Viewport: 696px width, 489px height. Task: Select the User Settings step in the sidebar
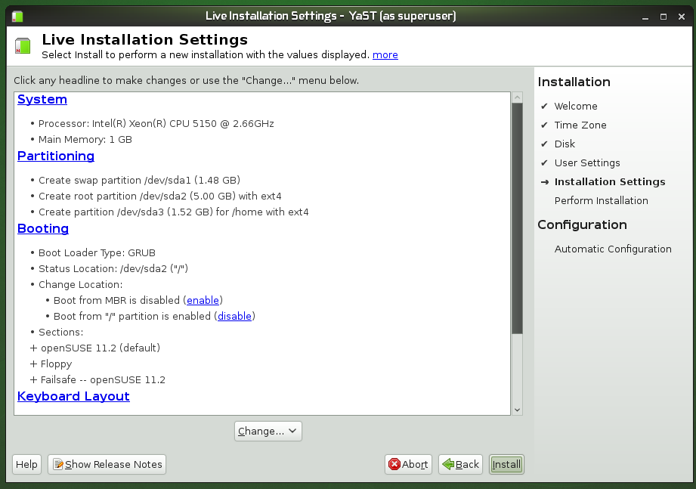pos(587,162)
